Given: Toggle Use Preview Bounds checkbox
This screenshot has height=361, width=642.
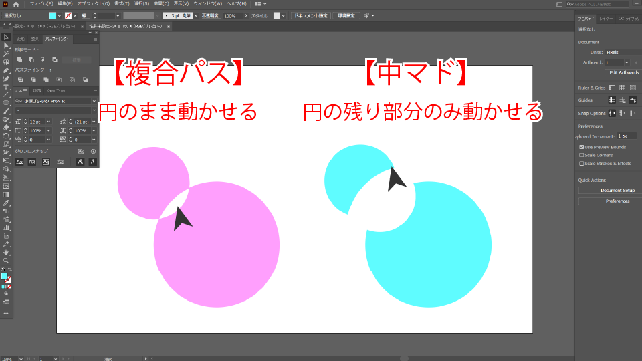Looking at the screenshot, I should [581, 147].
